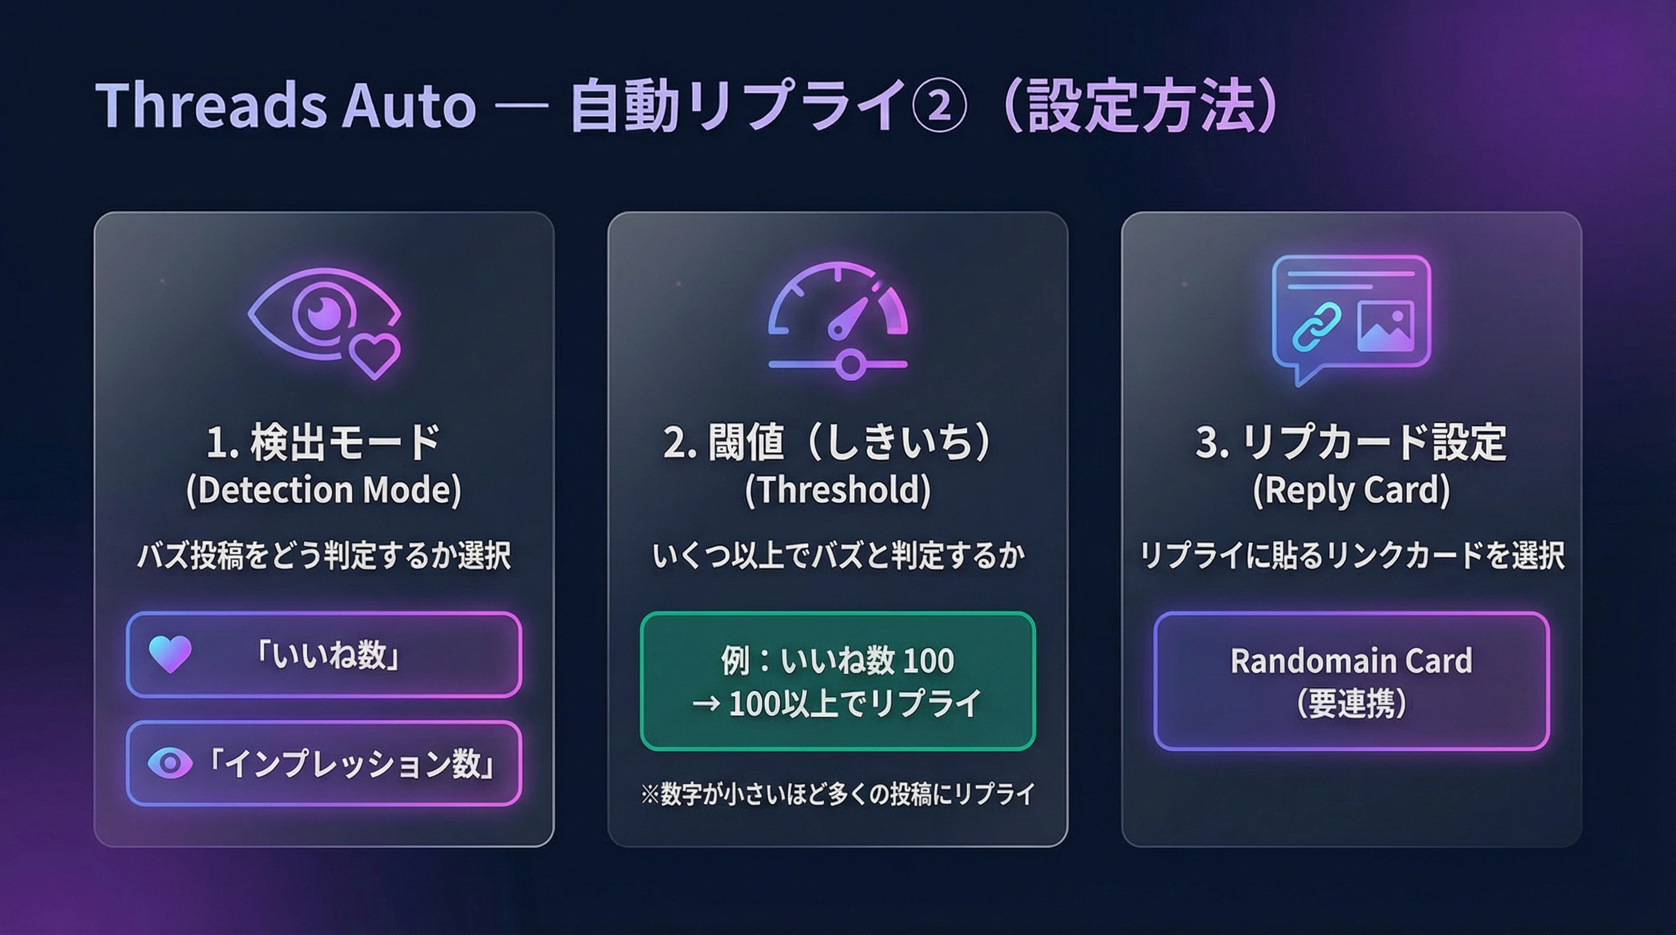Click the slider knob below the gauge
The width and height of the screenshot is (1676, 935).
[849, 364]
